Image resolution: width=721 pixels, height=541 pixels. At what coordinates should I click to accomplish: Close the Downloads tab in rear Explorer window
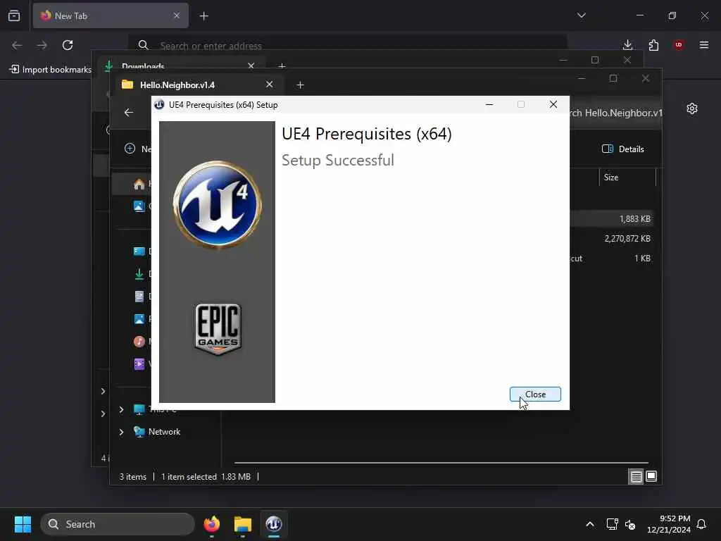coord(251,66)
